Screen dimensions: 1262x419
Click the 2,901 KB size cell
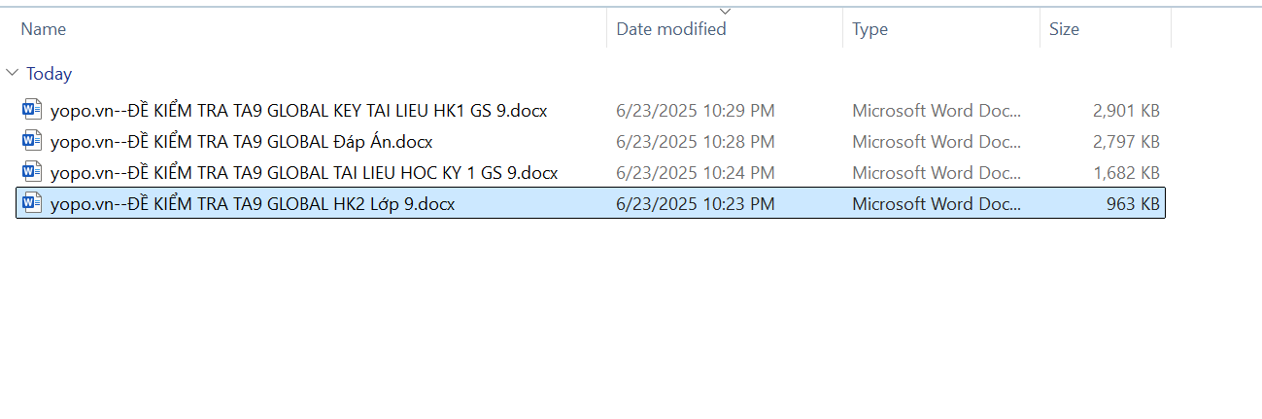click(x=1126, y=111)
